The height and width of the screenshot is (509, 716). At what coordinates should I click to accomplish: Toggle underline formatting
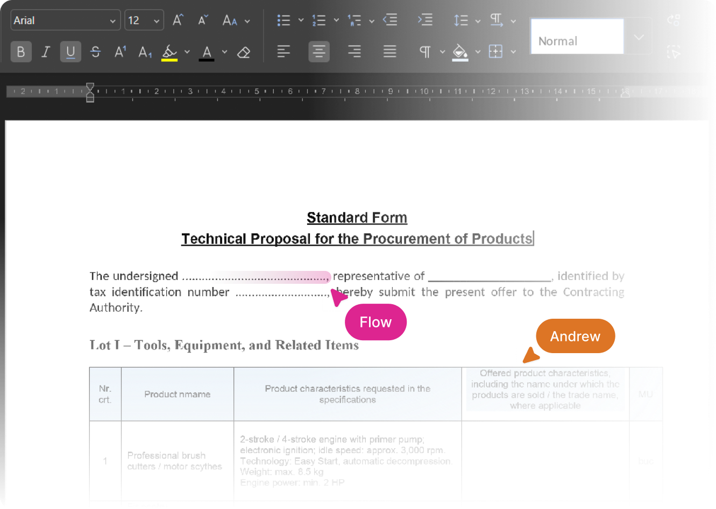[70, 52]
